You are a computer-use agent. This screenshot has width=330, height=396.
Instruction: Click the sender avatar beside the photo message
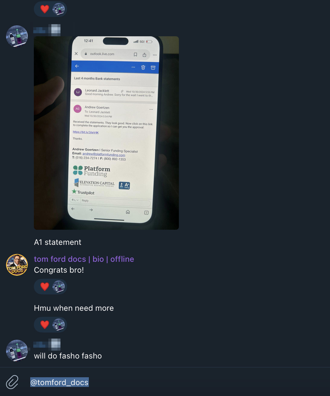click(17, 36)
